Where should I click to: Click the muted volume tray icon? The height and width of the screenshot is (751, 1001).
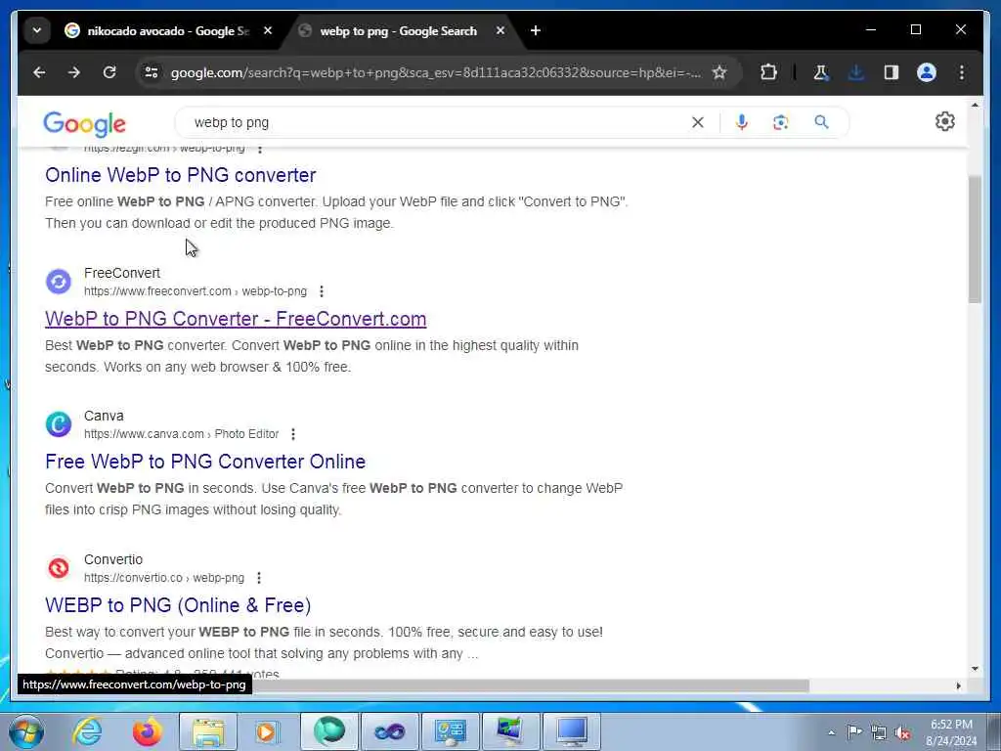click(902, 733)
